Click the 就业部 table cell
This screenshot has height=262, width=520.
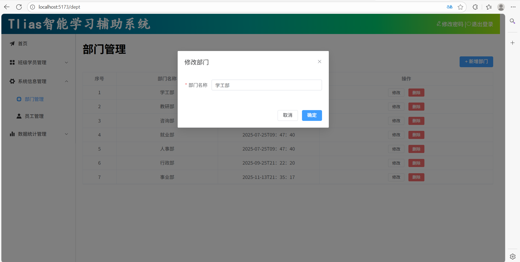tap(167, 135)
